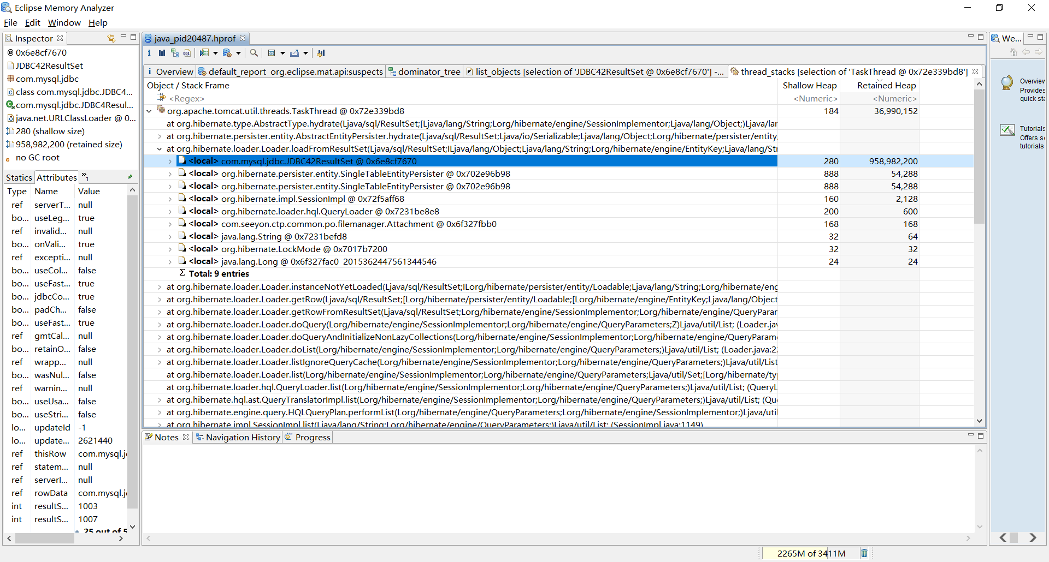This screenshot has height=562, width=1049.
Task: Collapse the Loader.loadFromResultSet stack frame
Action: (x=159, y=149)
